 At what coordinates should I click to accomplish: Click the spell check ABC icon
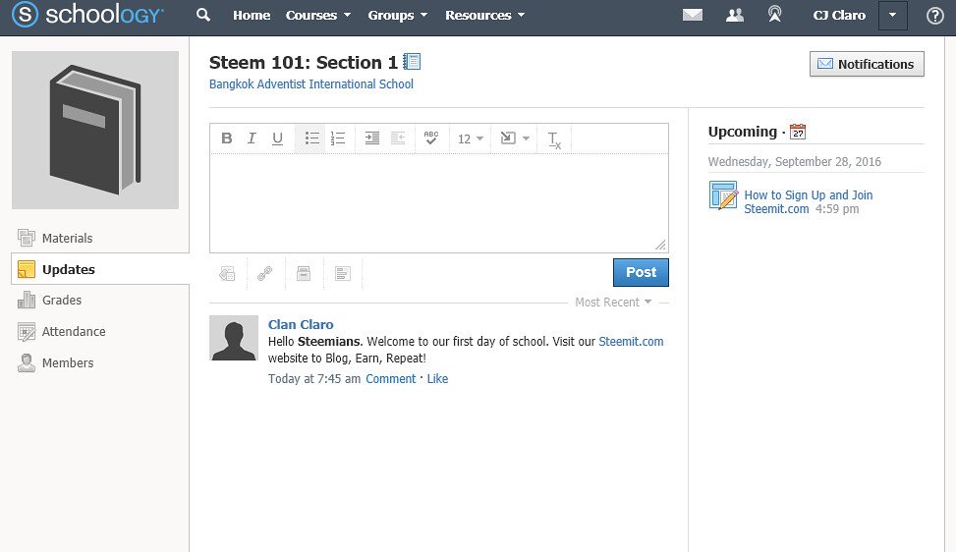(x=431, y=138)
